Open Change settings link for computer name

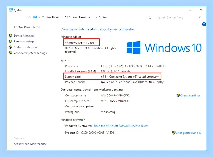[x=190, y=95]
